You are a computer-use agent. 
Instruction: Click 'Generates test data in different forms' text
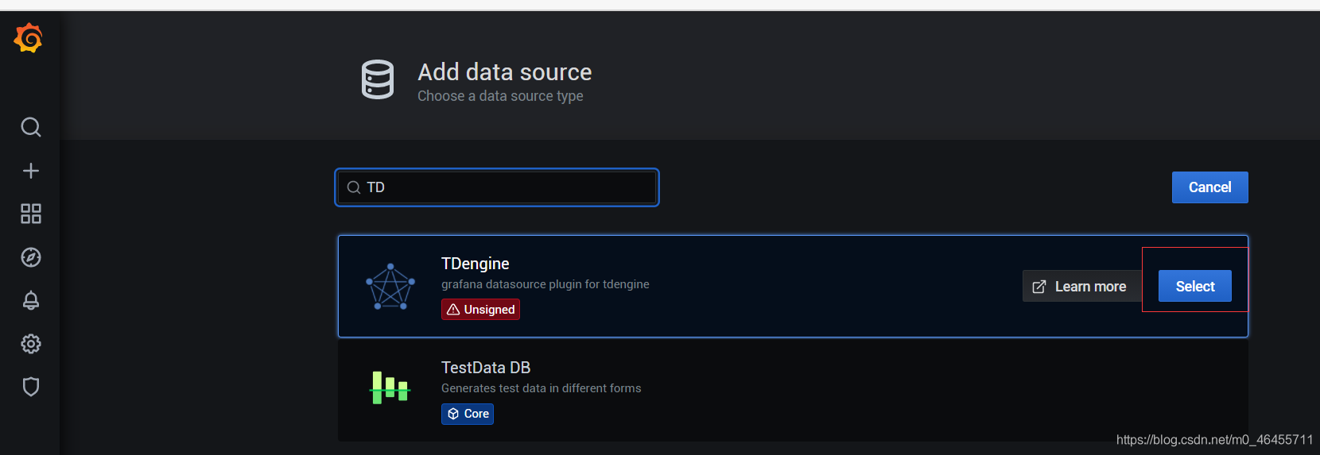[542, 388]
